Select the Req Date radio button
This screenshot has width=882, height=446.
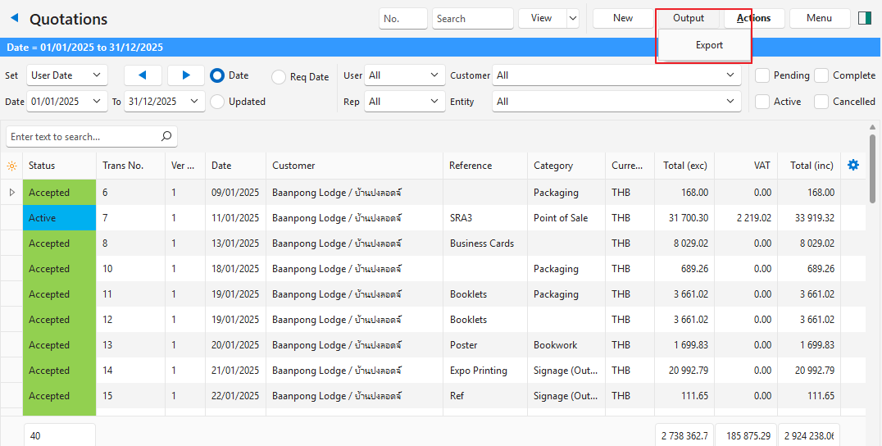(x=279, y=77)
